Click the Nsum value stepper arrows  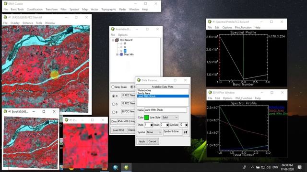167,125
